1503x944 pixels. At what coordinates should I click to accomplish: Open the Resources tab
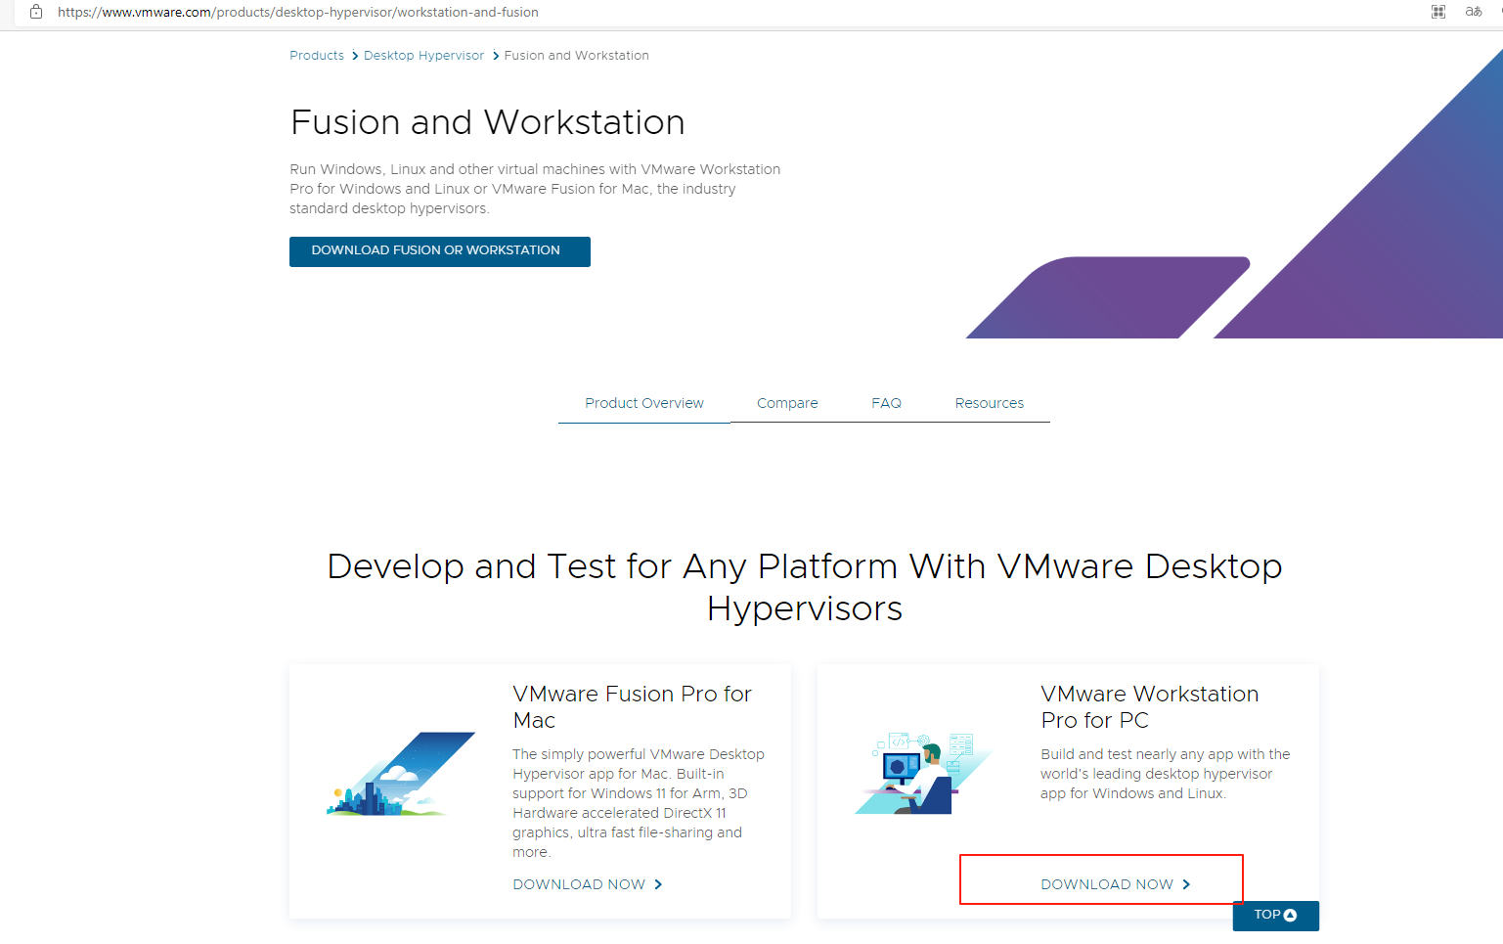tap(990, 403)
